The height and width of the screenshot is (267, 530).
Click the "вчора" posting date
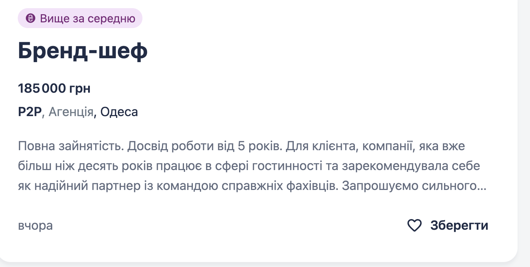pos(35,226)
